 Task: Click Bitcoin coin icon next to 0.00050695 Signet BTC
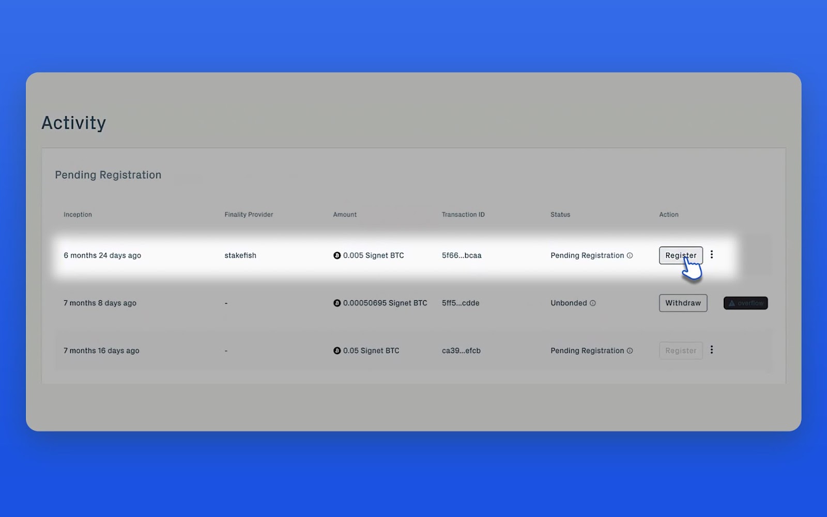pos(337,303)
